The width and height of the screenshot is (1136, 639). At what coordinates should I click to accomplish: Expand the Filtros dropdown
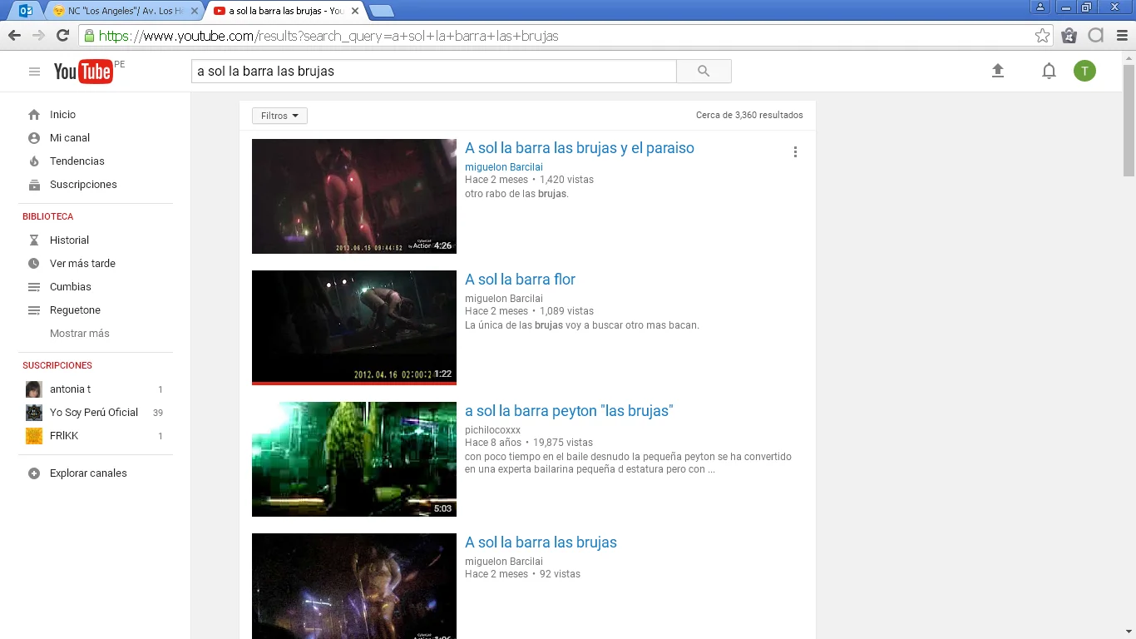279,116
